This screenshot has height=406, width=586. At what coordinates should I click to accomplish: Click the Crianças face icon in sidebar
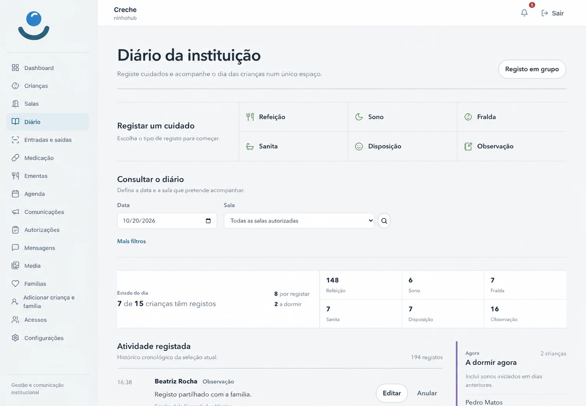(x=15, y=85)
